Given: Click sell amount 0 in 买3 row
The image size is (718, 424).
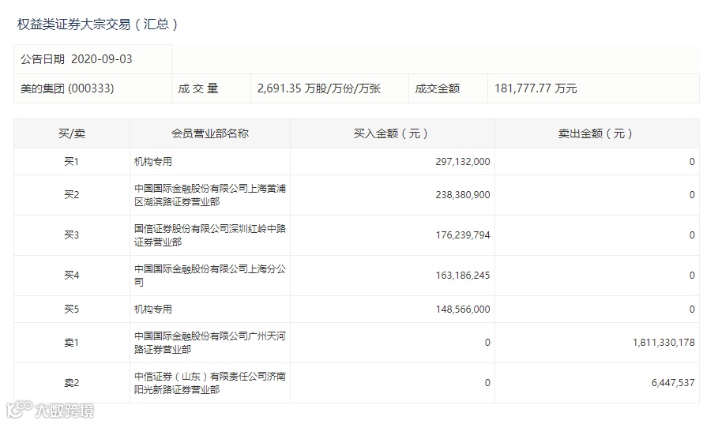Looking at the screenshot, I should pyautogui.click(x=692, y=235).
